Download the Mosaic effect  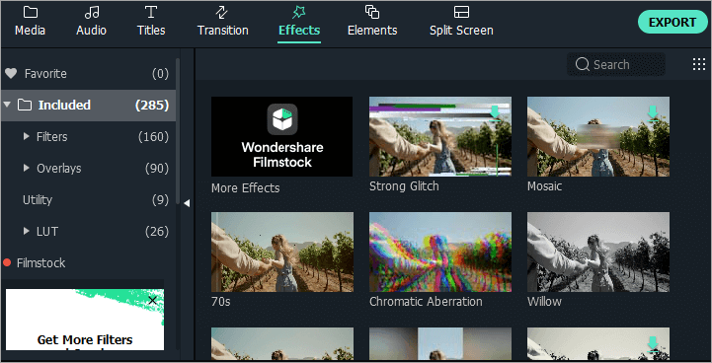(653, 112)
